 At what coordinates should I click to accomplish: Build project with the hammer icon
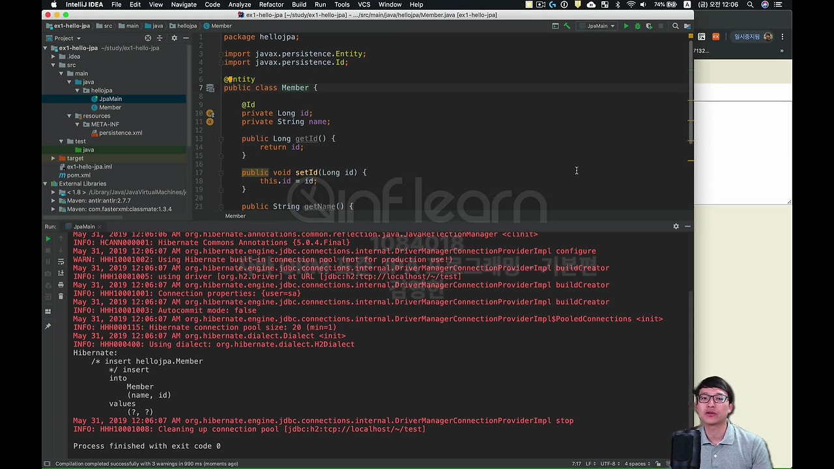click(567, 26)
